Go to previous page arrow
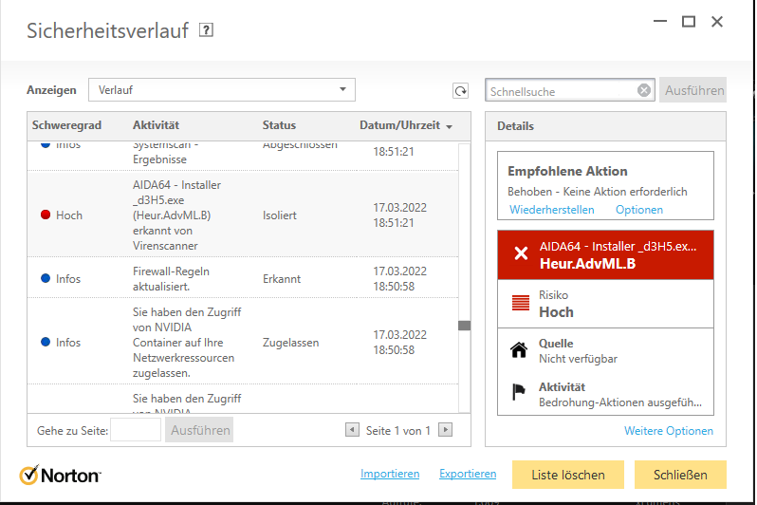The height and width of the screenshot is (505, 757). pos(353,430)
